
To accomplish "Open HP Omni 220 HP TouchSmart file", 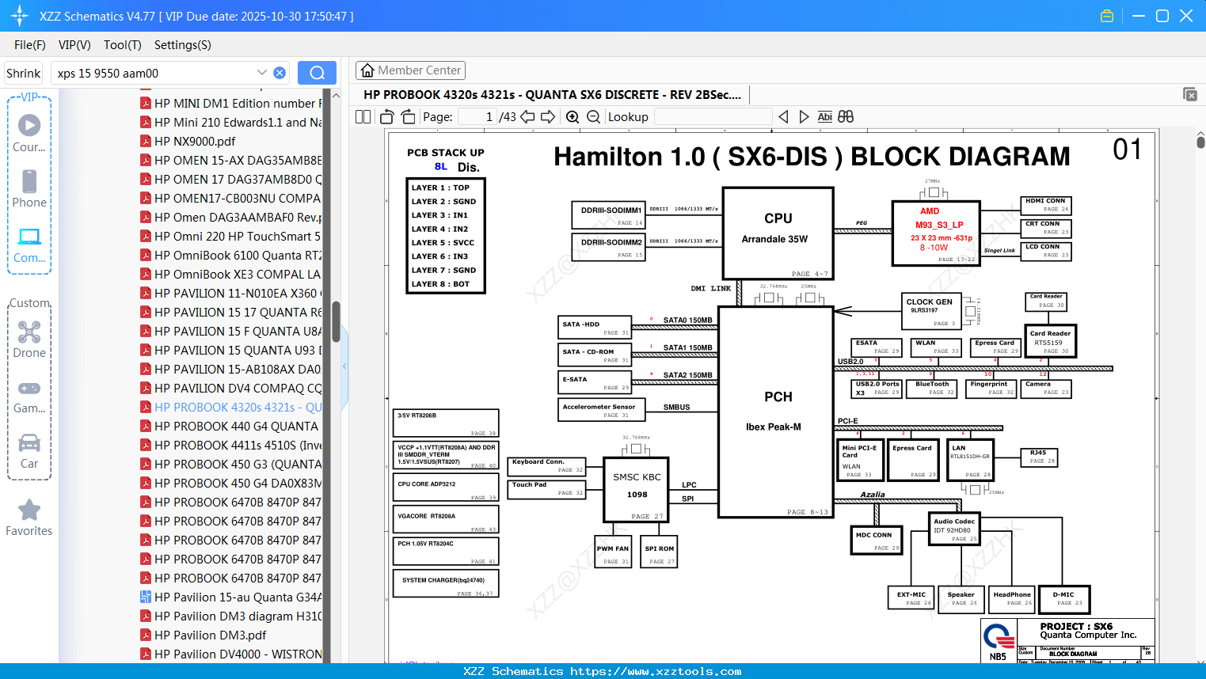I will tap(230, 236).
